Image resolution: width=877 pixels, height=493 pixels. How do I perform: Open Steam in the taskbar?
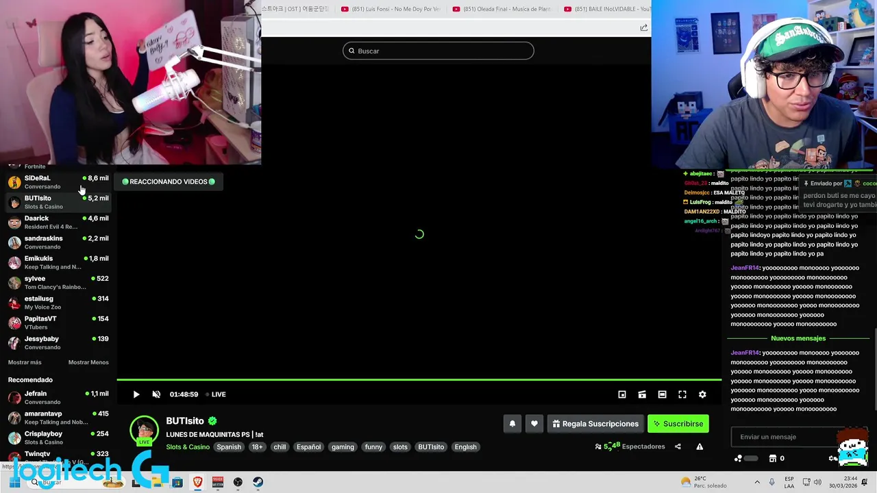(258, 482)
